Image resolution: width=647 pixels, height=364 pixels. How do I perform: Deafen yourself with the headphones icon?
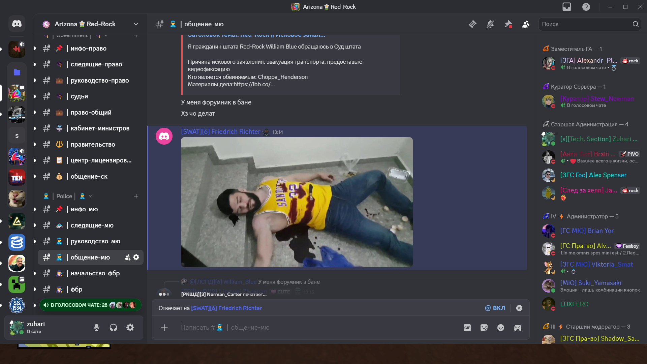[114, 328]
